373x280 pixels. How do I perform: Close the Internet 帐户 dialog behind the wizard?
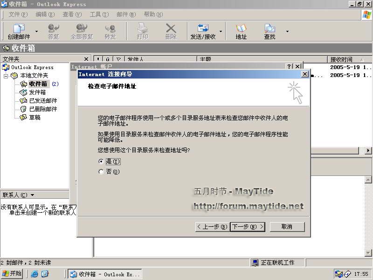[297, 66]
